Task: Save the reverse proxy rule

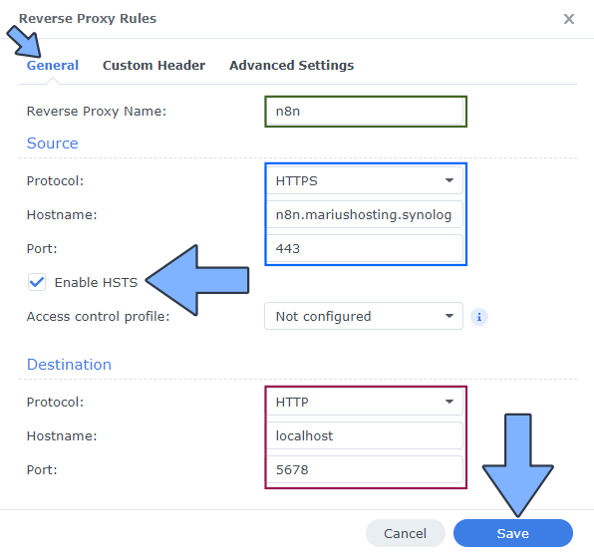Action: coord(513,533)
